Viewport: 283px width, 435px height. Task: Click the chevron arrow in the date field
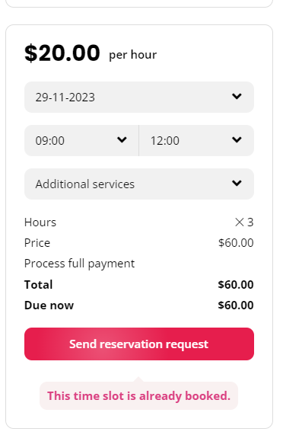[x=237, y=97]
